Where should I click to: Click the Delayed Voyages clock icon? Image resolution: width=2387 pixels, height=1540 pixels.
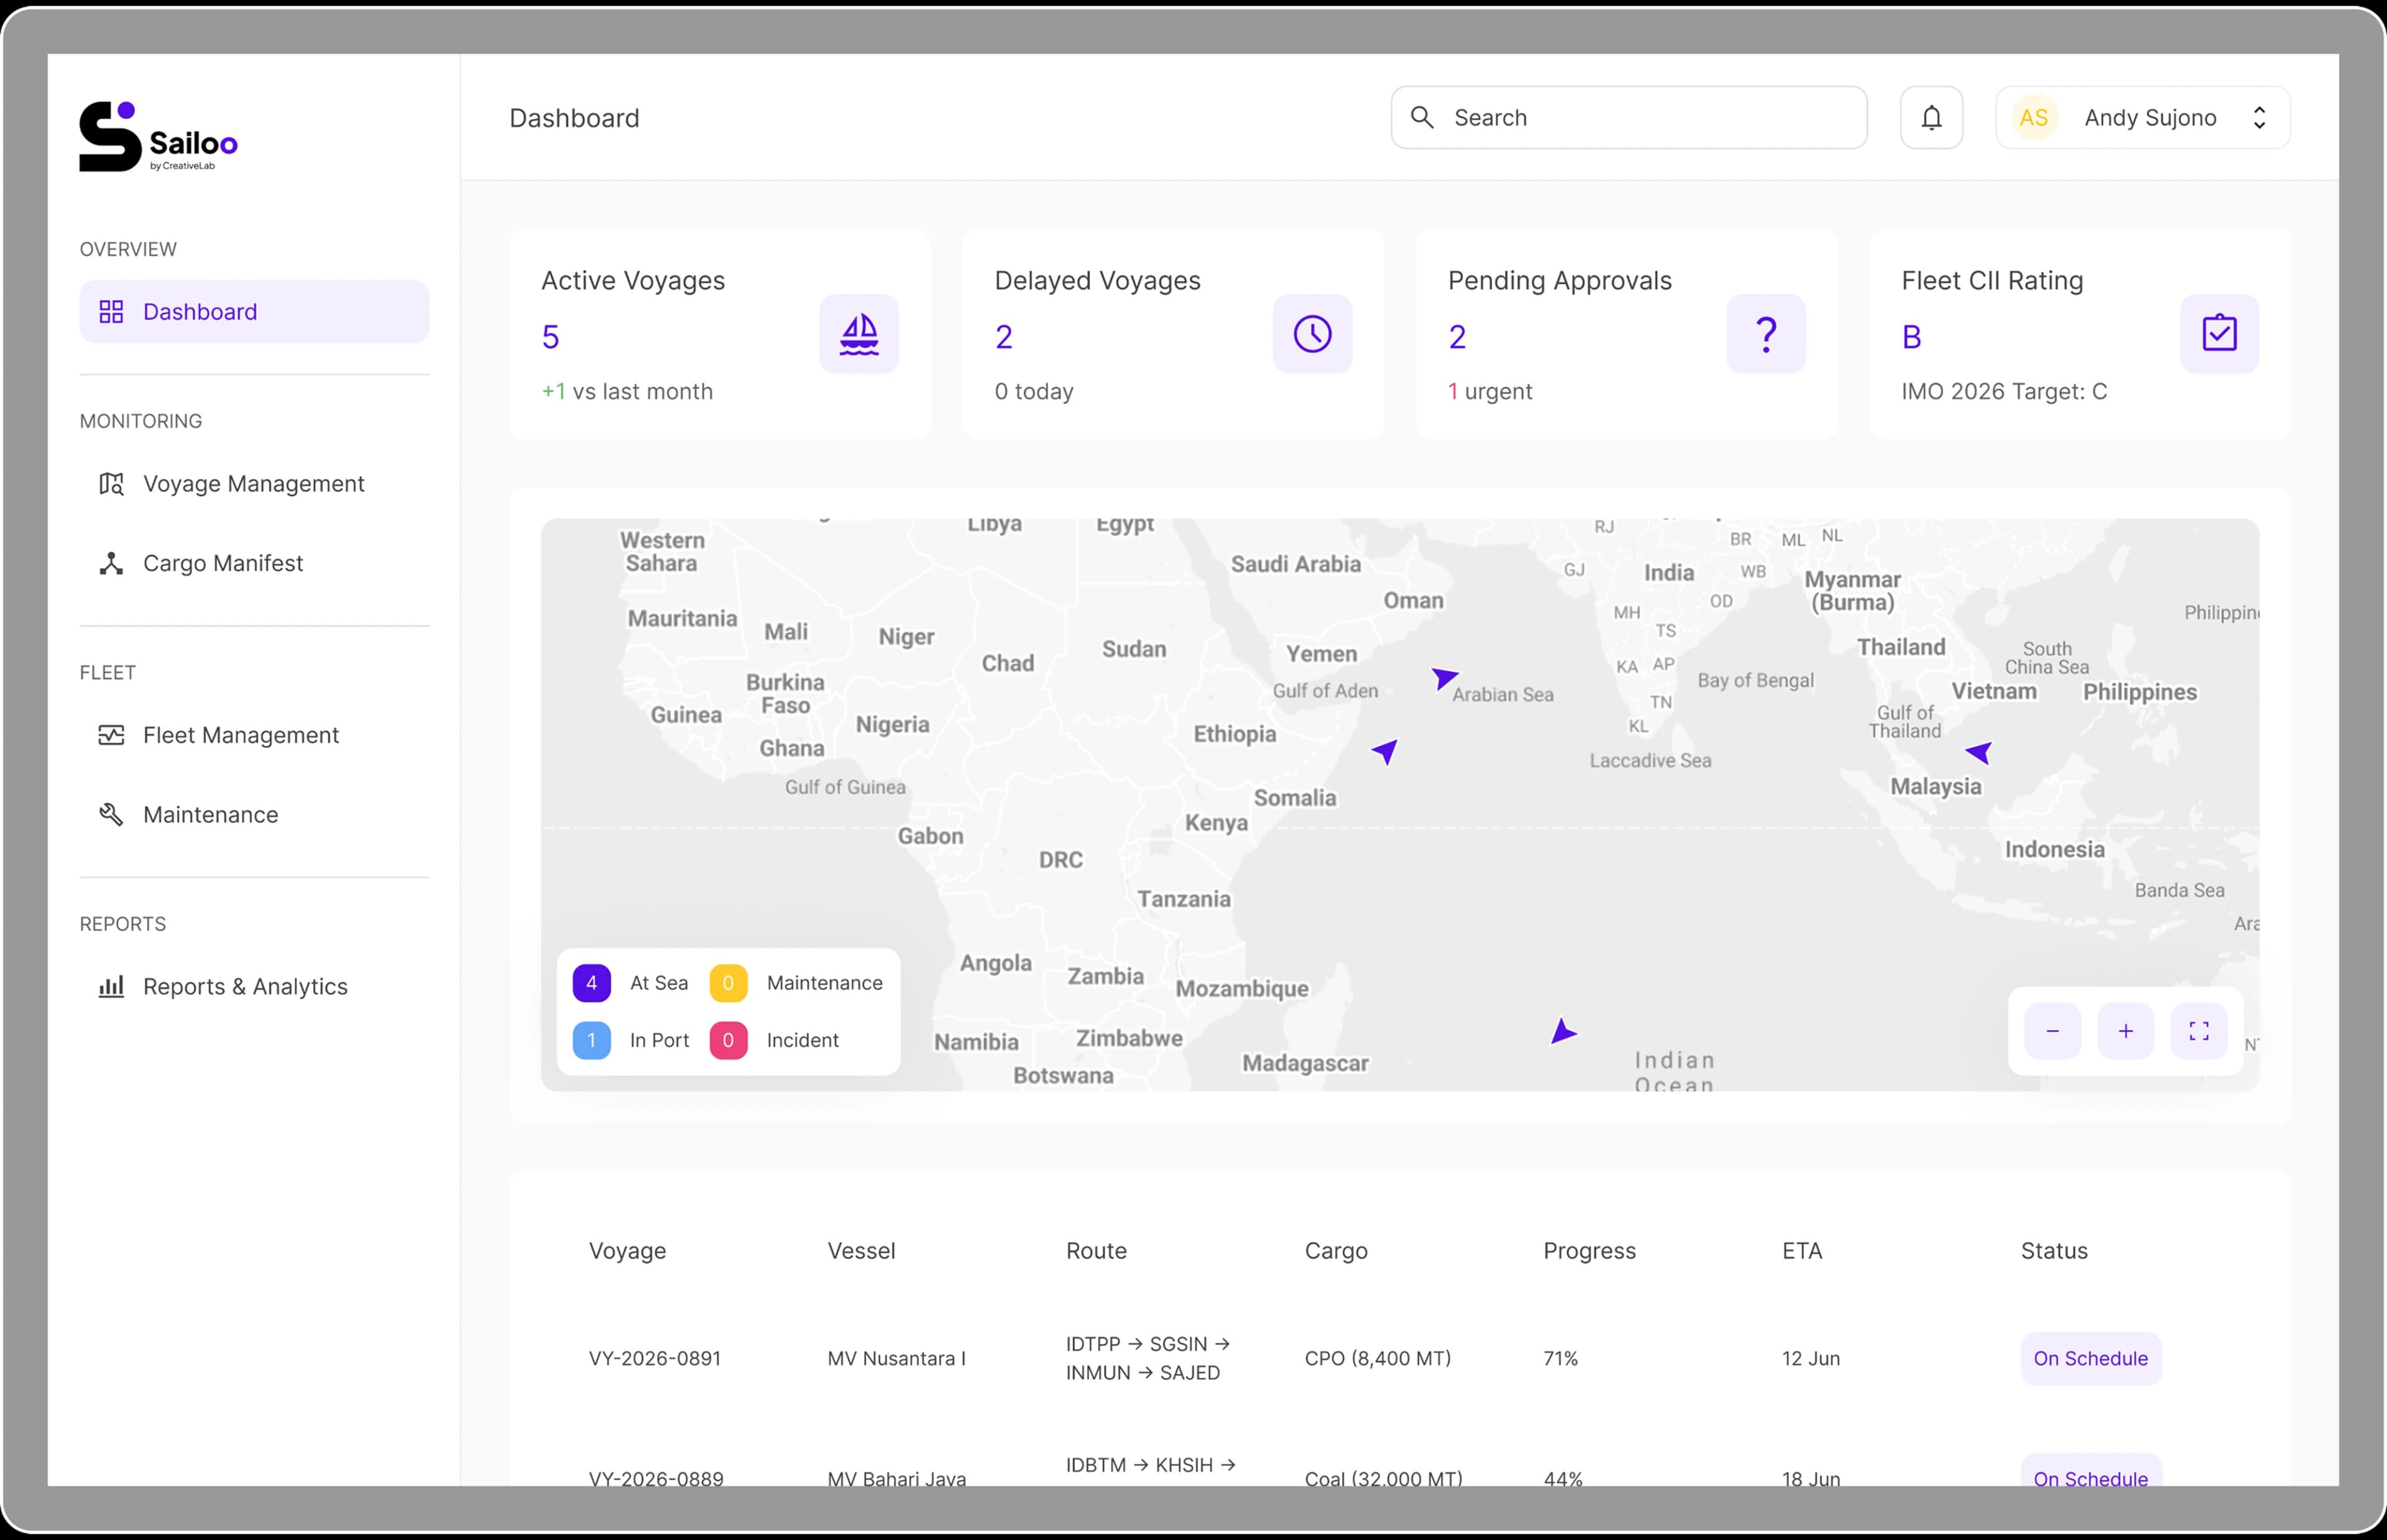(1312, 334)
